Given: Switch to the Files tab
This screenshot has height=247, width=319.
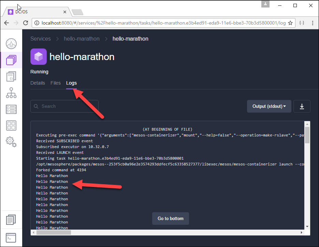Looking at the screenshot, I should pyautogui.click(x=56, y=83).
